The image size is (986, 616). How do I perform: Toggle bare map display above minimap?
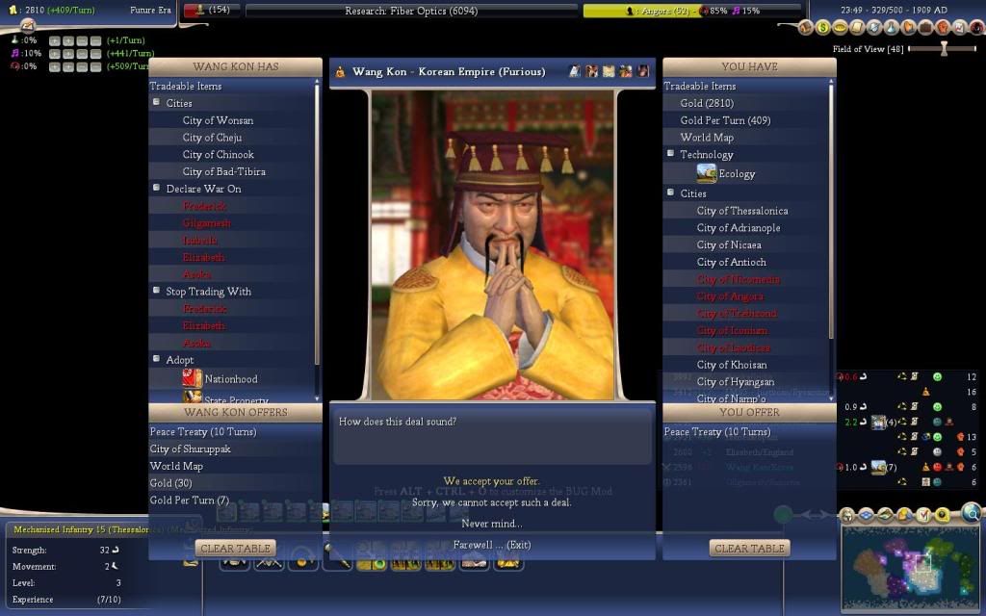click(886, 516)
